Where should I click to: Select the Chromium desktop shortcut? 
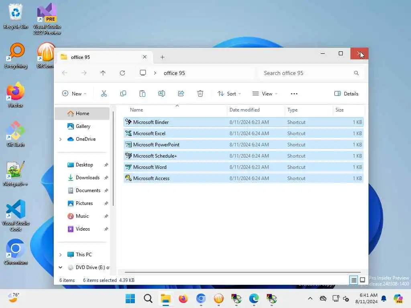point(16,252)
